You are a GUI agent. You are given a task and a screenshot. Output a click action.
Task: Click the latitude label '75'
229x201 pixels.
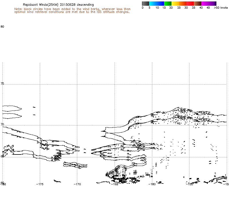2,84
